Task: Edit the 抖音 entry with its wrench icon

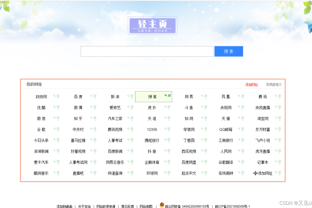Action: [x=165, y=151]
